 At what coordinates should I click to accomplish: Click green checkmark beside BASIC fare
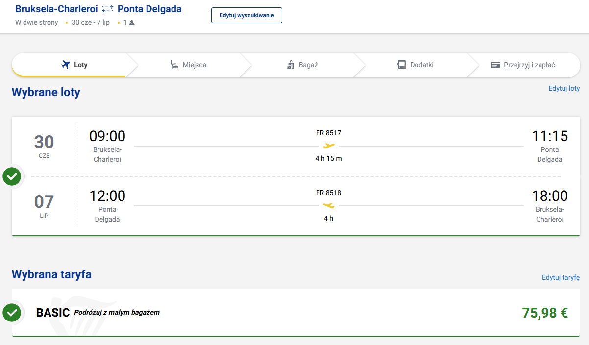click(x=12, y=312)
